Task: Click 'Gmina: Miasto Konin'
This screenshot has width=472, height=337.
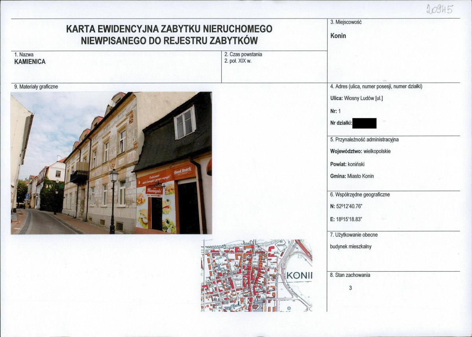Action: tap(352, 176)
